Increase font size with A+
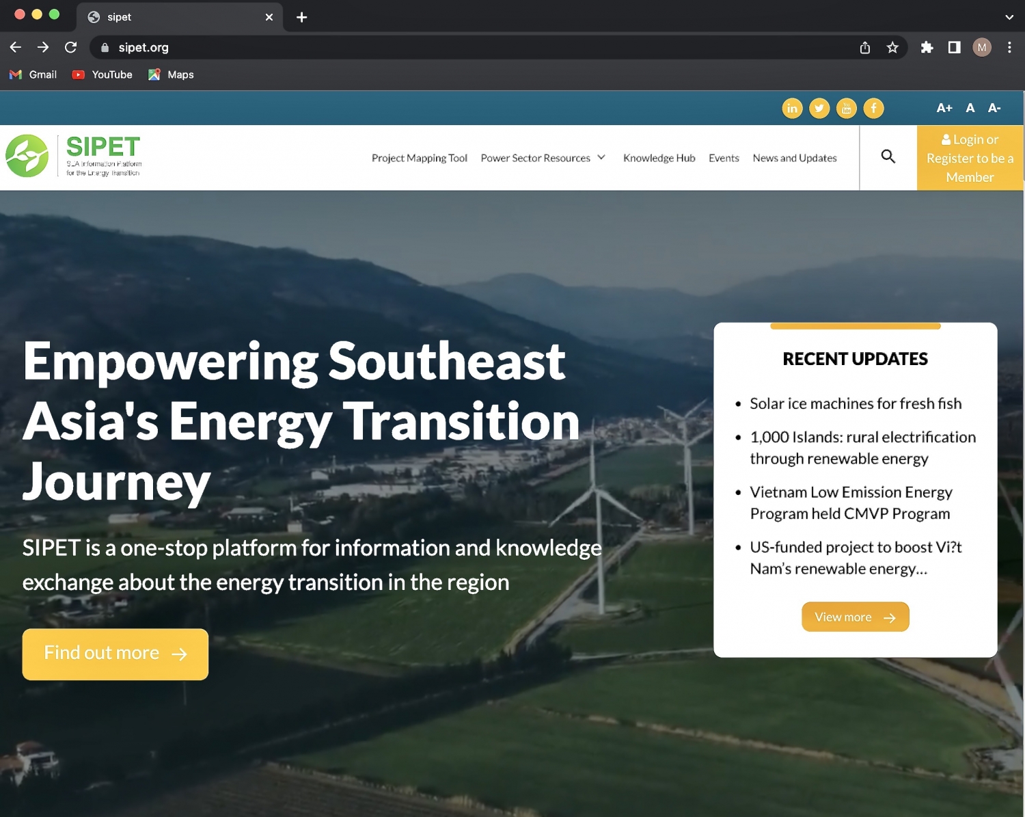Image resolution: width=1025 pixels, height=817 pixels. pos(944,108)
